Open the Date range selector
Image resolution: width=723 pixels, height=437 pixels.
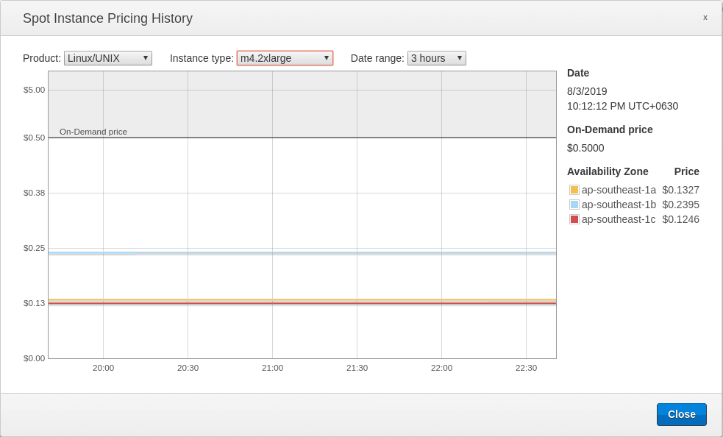pos(436,58)
